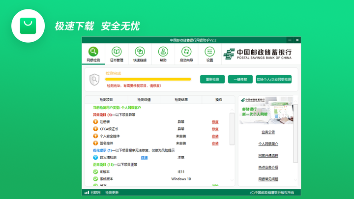Select the 个人安全控件 row label
The width and height of the screenshot is (354, 199).
click(x=110, y=136)
